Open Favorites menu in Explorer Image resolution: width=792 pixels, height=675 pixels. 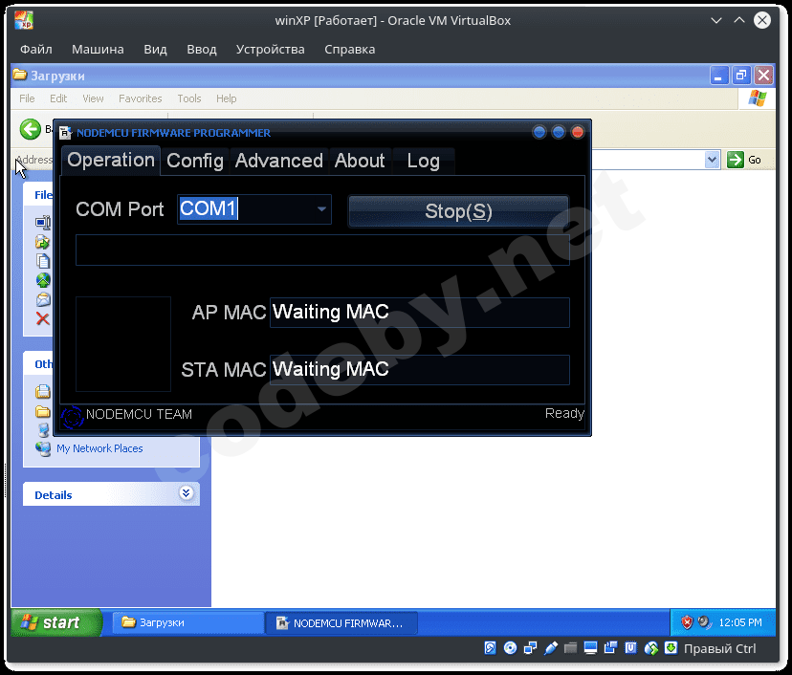(x=140, y=98)
